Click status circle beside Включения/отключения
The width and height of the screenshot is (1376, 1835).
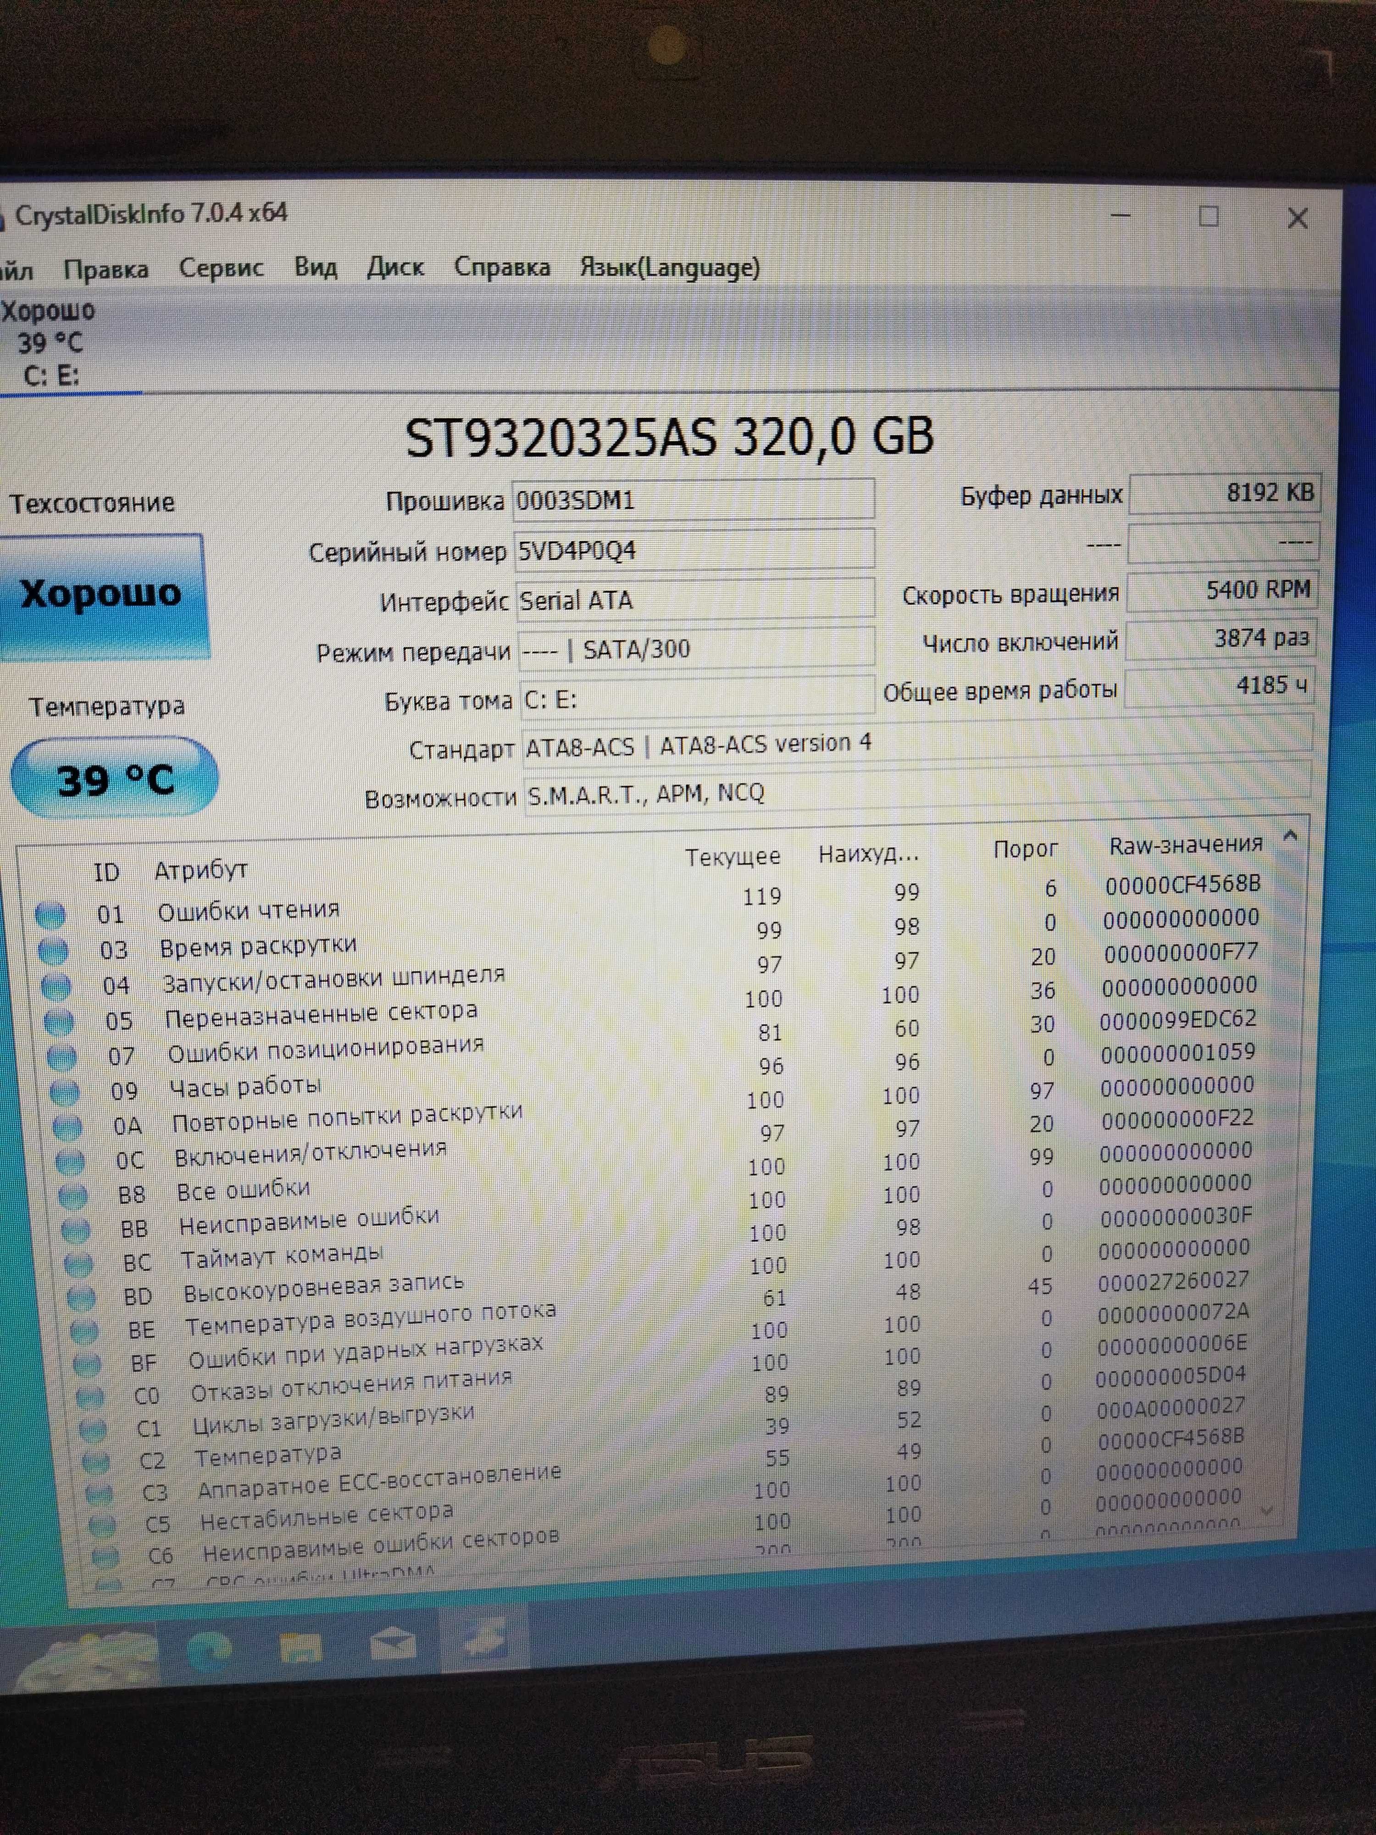pos(70,1162)
